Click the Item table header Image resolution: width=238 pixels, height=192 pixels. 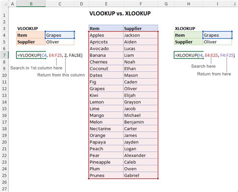click(x=106, y=29)
